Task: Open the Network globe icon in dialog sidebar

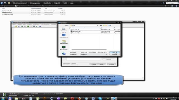Action: coord(64,54)
